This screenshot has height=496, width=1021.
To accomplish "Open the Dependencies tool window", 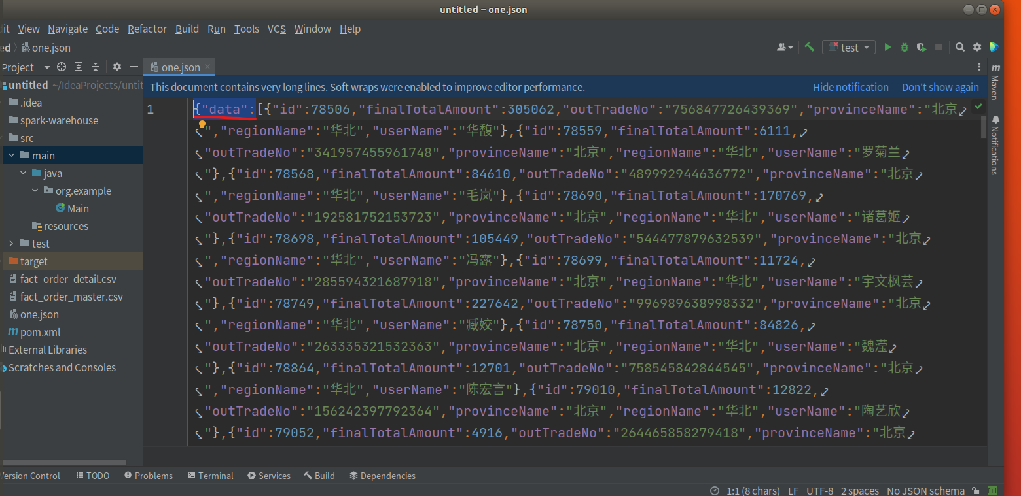I will tap(383, 476).
